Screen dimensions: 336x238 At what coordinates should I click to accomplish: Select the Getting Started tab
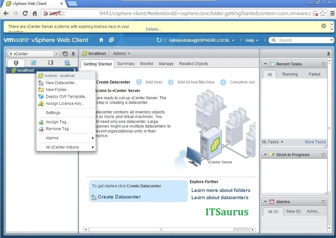[x=98, y=64]
